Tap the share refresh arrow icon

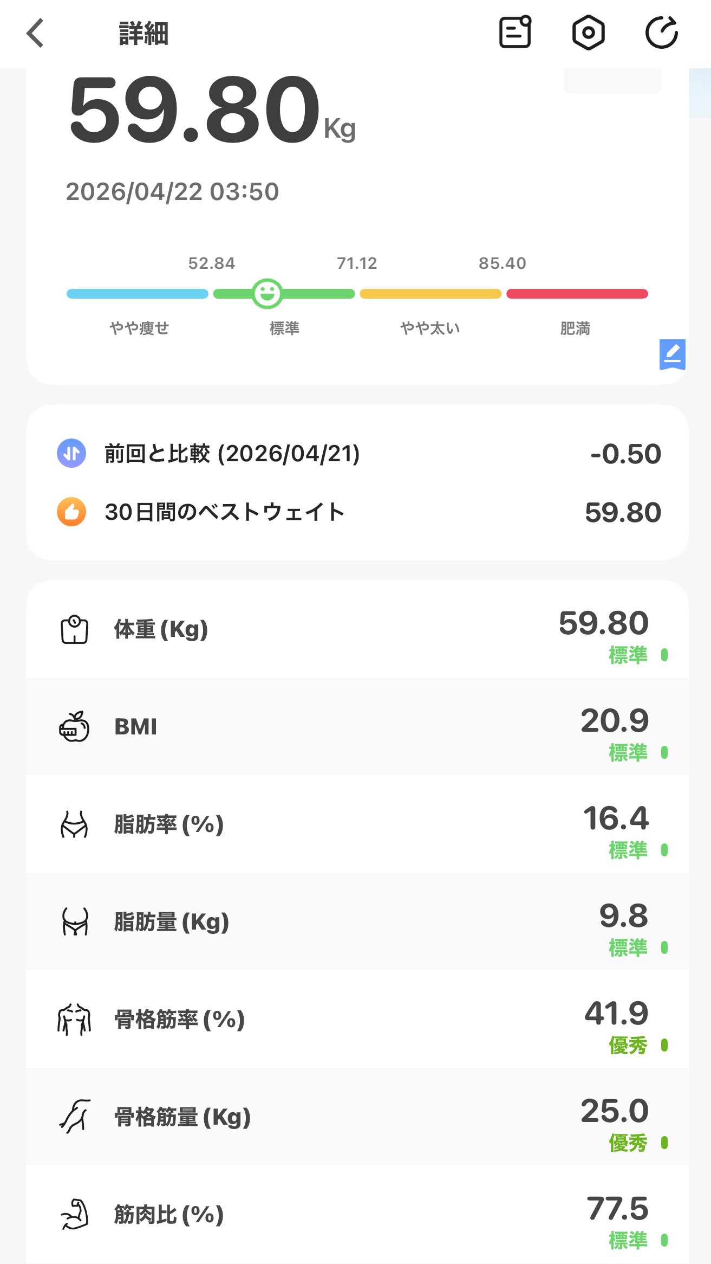pos(662,33)
